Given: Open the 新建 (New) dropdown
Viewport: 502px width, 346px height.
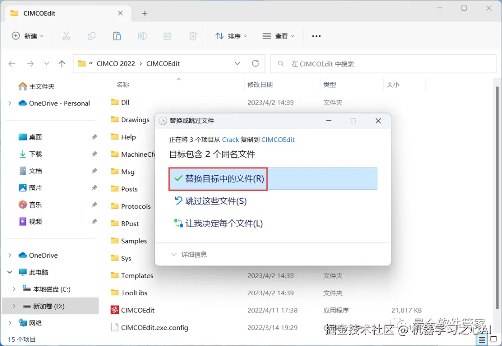Looking at the screenshot, I should click(27, 36).
